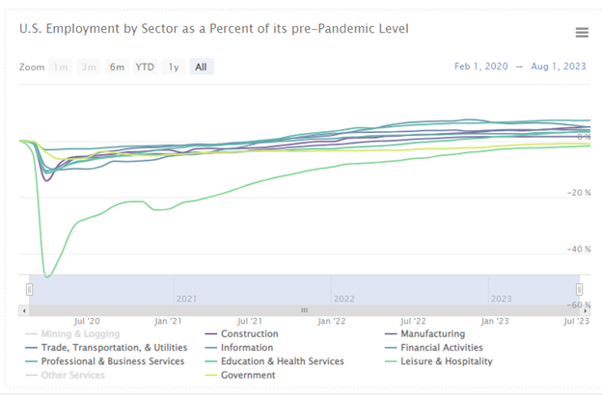Select the 6m zoom range

tap(117, 66)
